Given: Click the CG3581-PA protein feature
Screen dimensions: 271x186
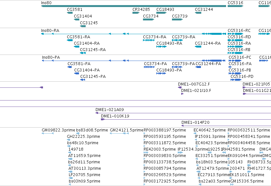Looking at the screenshot, I should (x=70, y=67).
